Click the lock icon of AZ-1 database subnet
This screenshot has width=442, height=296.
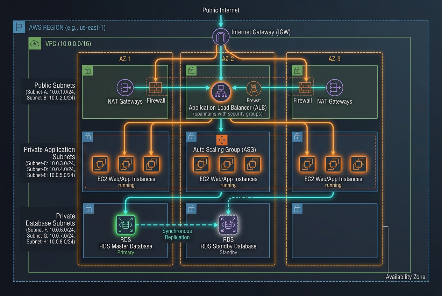(x=88, y=209)
